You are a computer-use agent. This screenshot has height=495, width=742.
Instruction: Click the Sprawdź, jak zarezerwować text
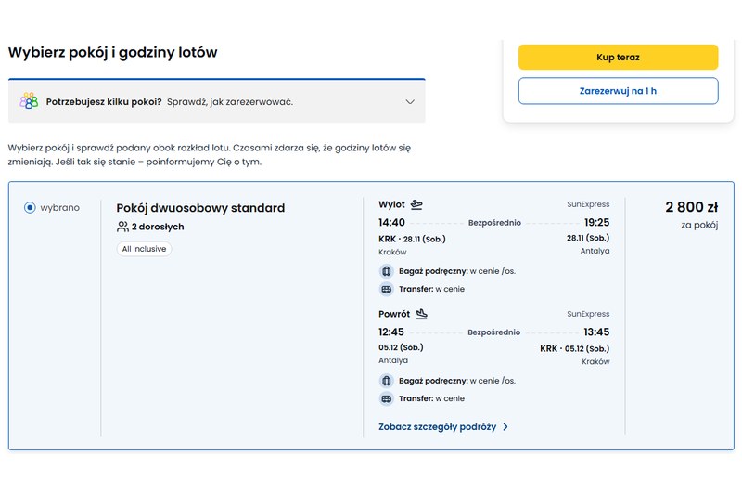tap(230, 102)
